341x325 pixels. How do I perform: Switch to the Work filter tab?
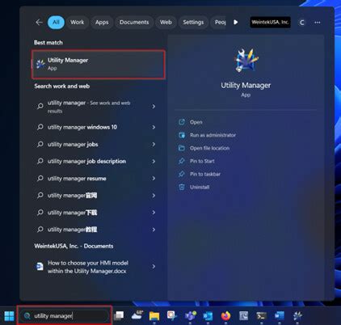pyautogui.click(x=78, y=22)
